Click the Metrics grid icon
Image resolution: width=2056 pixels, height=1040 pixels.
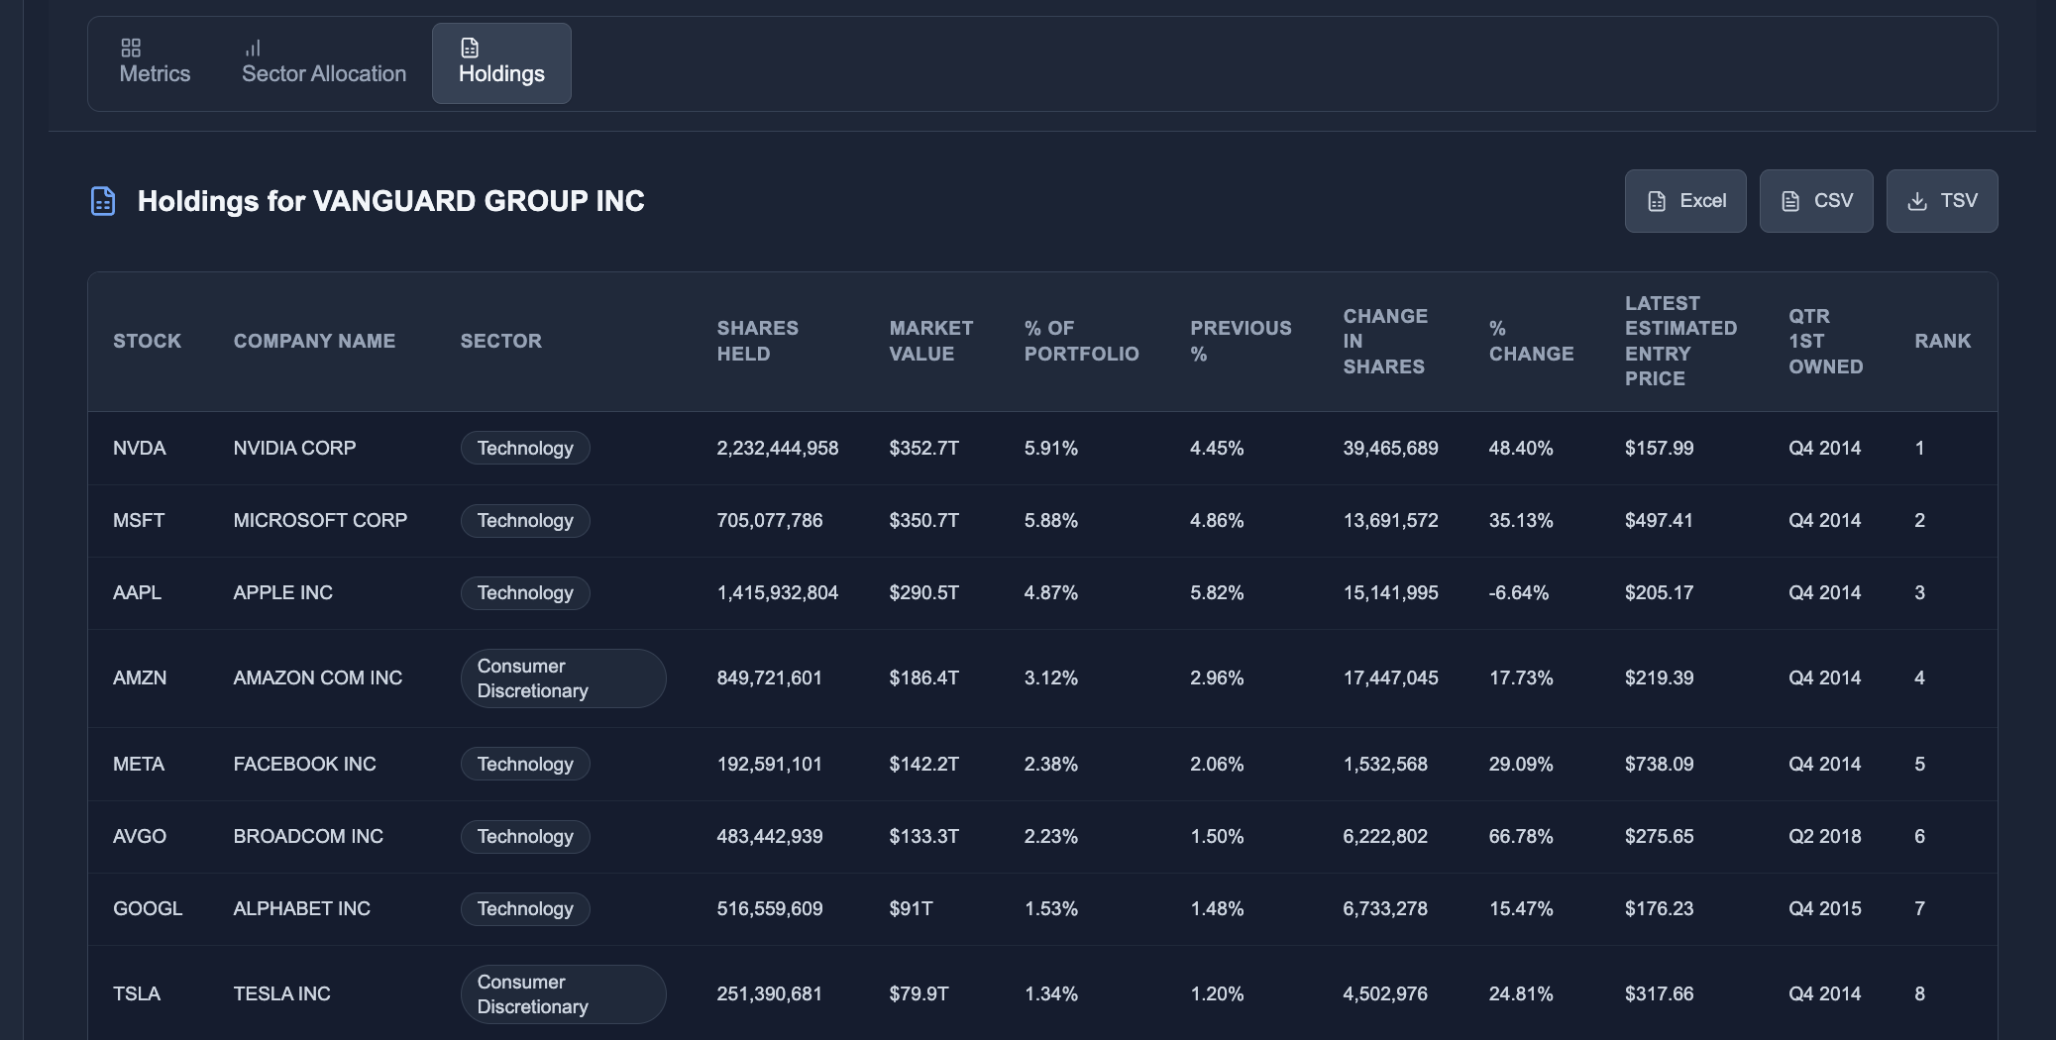tap(132, 46)
